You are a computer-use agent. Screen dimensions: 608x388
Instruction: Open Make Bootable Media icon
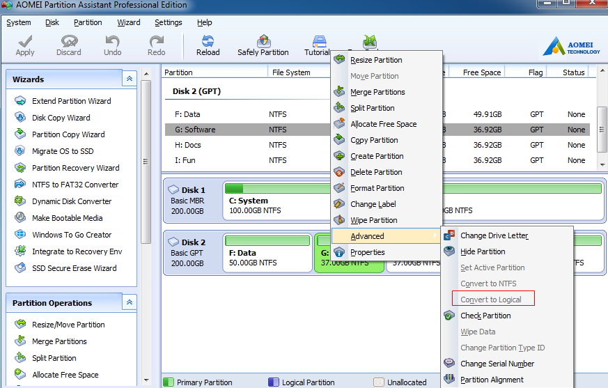click(20, 217)
